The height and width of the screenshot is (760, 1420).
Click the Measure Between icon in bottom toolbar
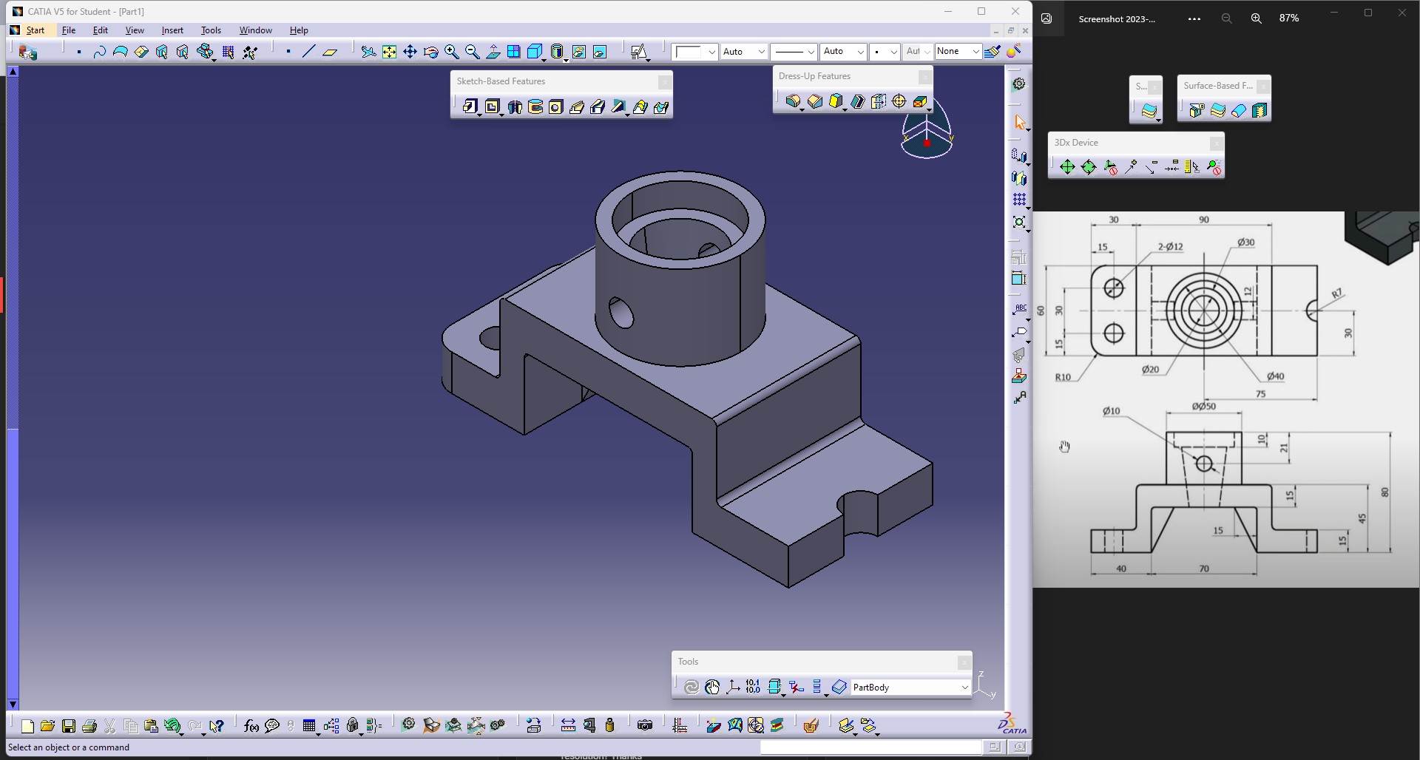[x=568, y=726]
